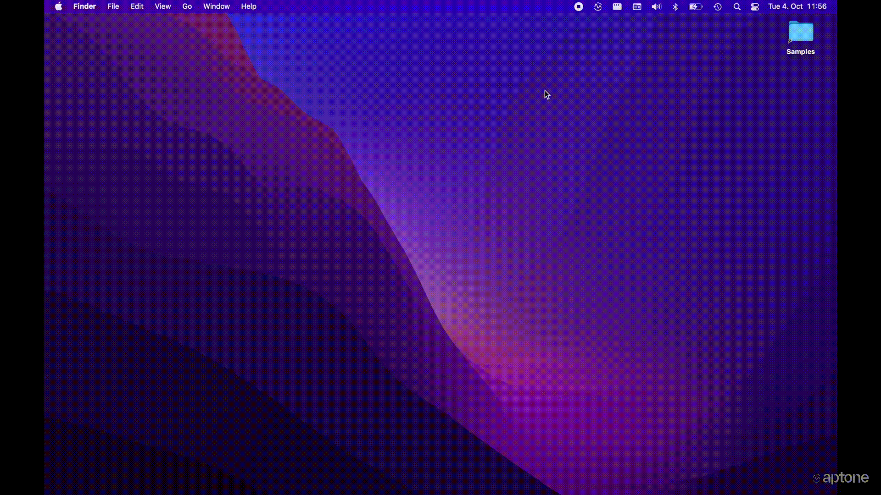Open the Sound volume menu
The width and height of the screenshot is (881, 495).
[657, 6]
